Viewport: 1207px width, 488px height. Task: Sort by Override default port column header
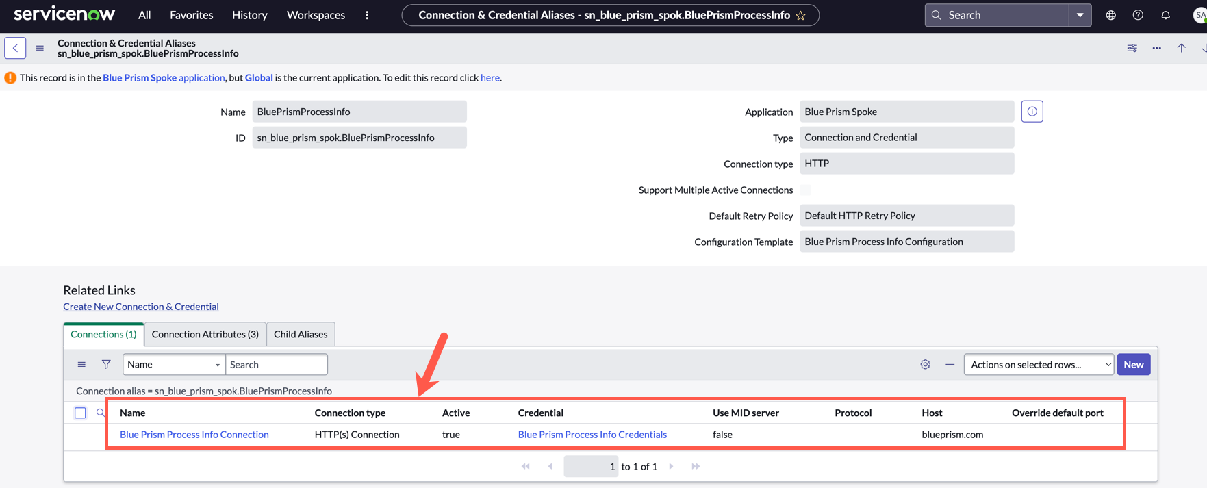(1058, 413)
